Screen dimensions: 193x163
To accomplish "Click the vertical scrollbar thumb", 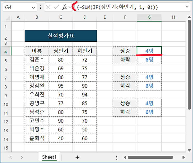I will (189, 65).
